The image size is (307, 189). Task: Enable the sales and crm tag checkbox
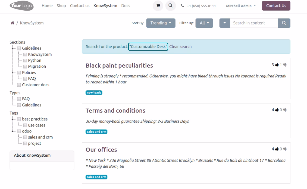(x=25, y=137)
